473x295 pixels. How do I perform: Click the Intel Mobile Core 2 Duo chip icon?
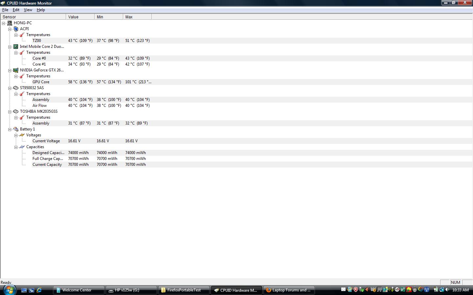pos(16,47)
